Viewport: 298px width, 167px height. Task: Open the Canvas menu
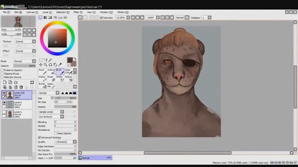[x=32, y=12]
